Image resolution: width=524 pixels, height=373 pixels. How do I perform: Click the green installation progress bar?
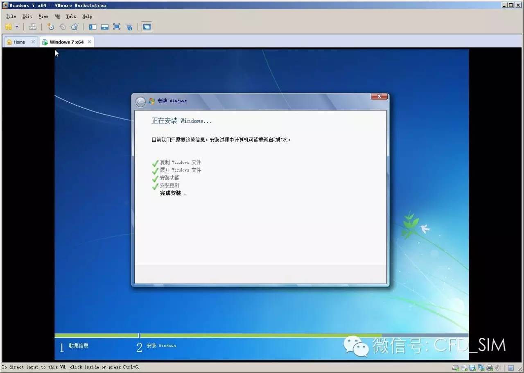tap(260, 335)
